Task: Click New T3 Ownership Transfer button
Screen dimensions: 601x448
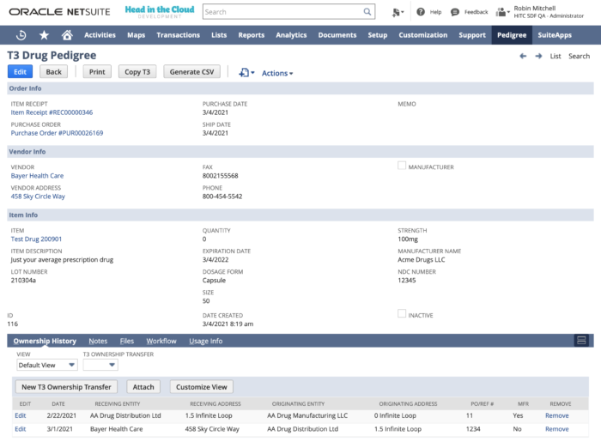Action: click(x=66, y=387)
